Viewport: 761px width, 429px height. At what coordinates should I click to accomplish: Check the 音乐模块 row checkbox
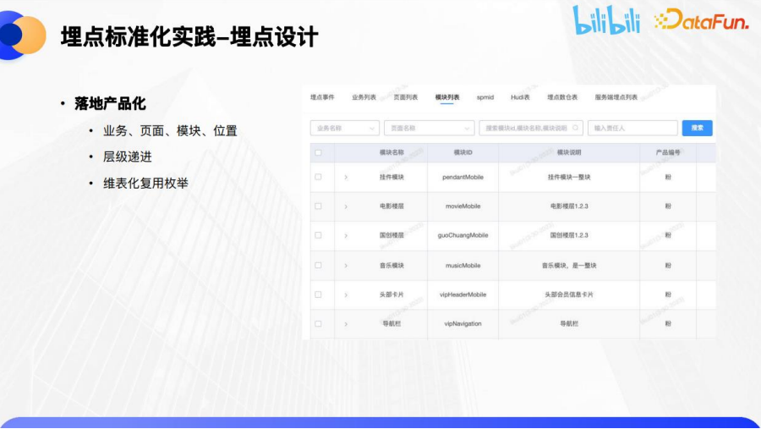click(318, 266)
